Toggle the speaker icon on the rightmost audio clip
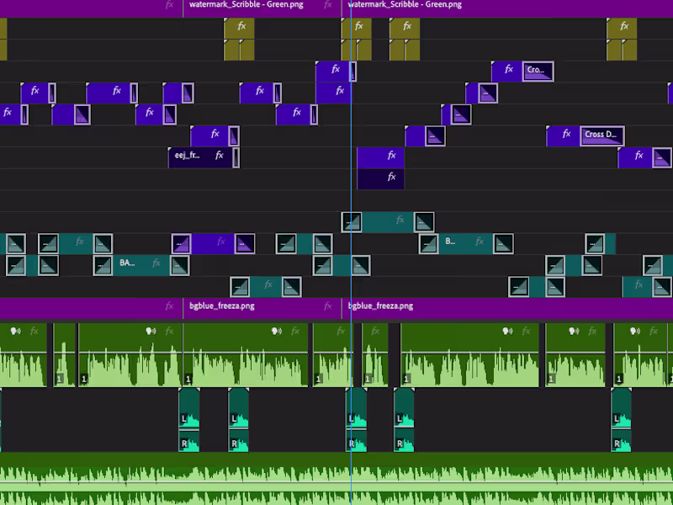The image size is (673, 505). point(637,331)
